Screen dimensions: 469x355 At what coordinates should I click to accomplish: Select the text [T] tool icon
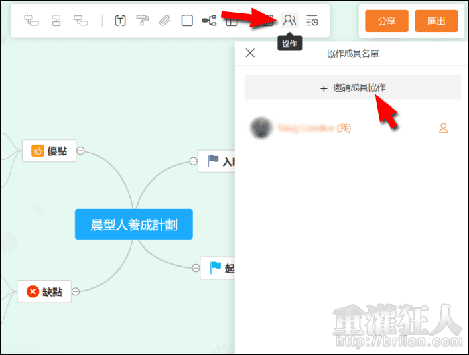click(x=120, y=21)
